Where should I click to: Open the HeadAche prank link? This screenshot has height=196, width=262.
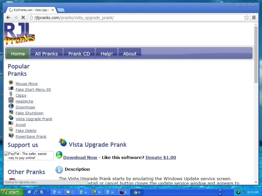point(24,101)
